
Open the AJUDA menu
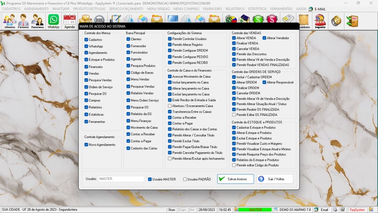301,9
